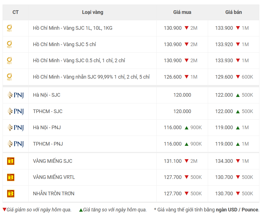Click the red triangle legend for Giá giảm

[x=4, y=209]
